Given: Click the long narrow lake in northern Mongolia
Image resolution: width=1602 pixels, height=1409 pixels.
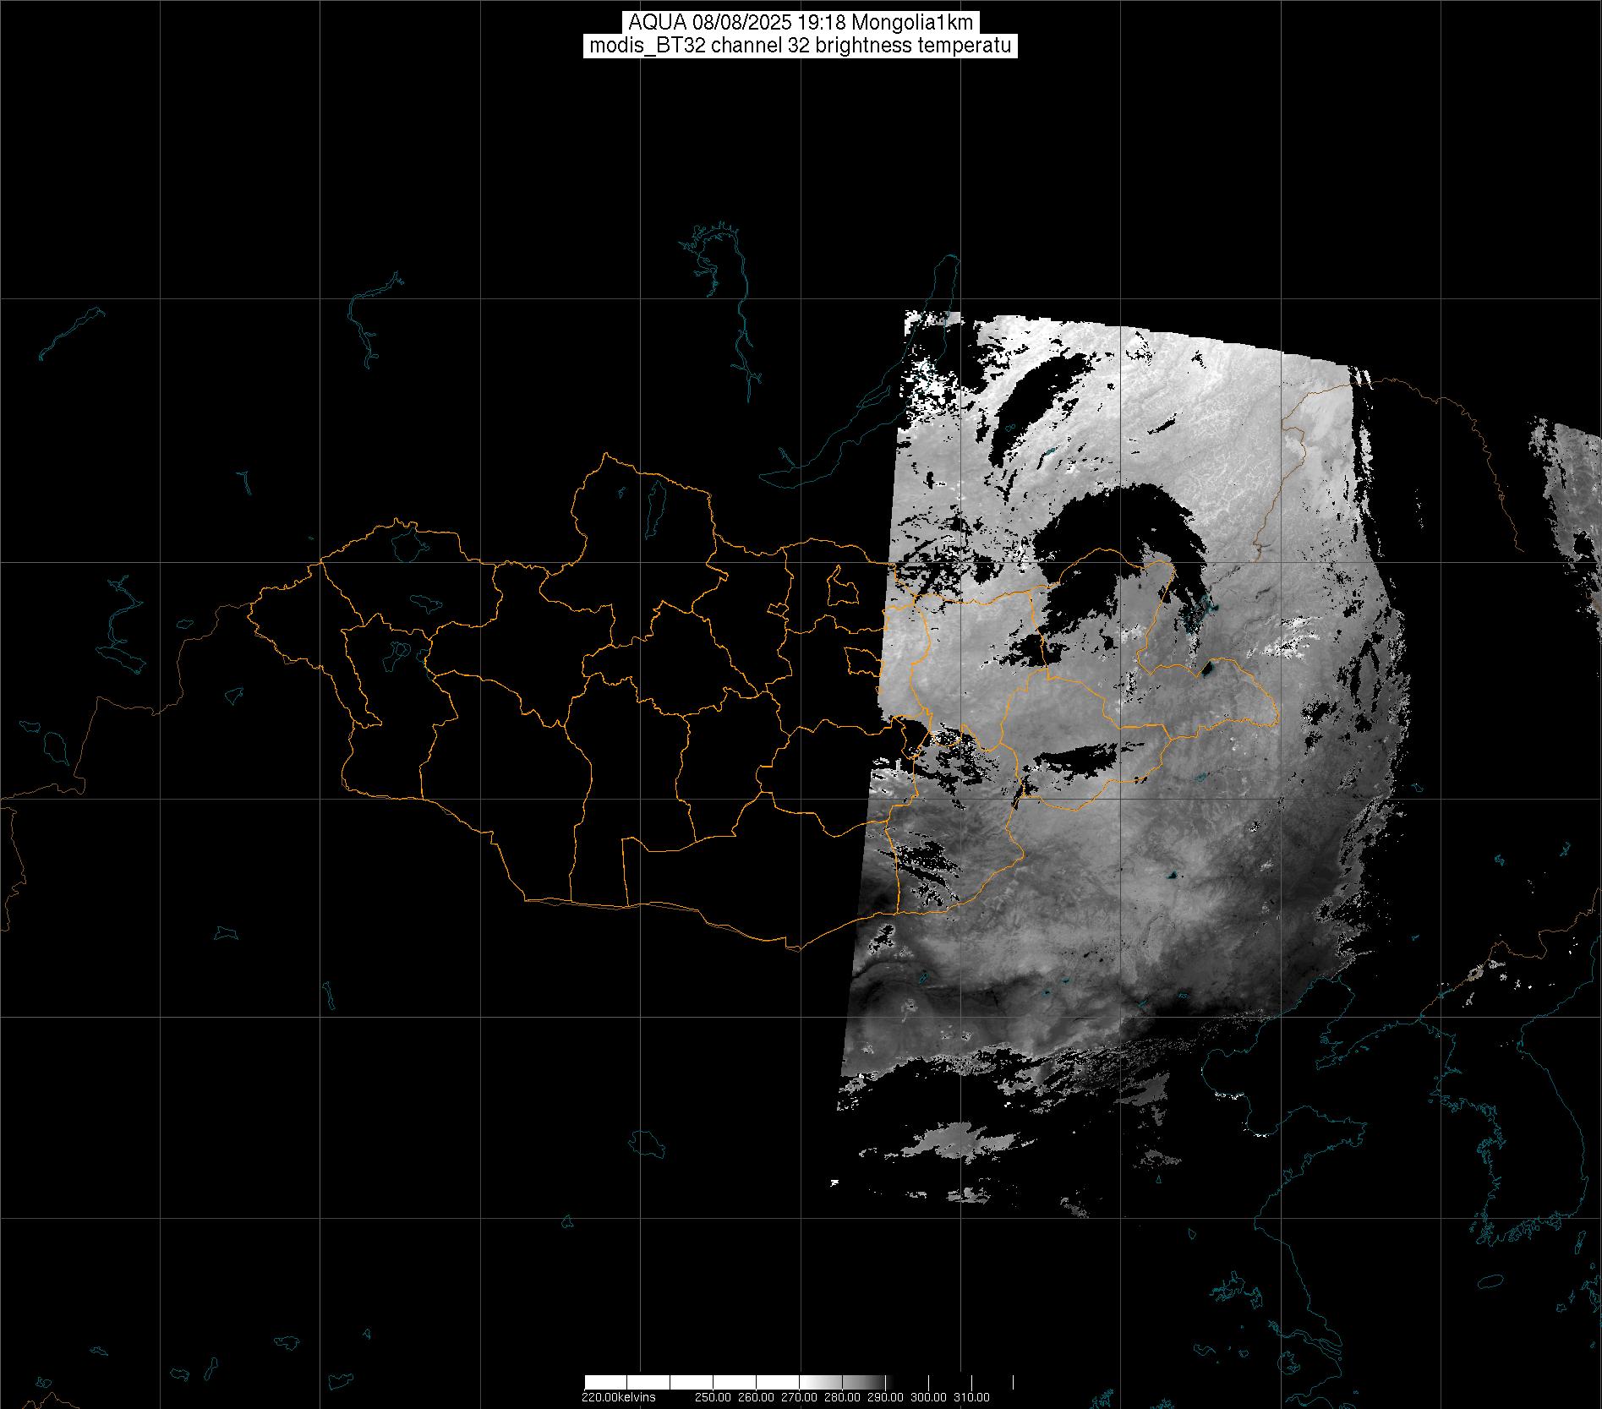Looking at the screenshot, I should pos(655,504).
